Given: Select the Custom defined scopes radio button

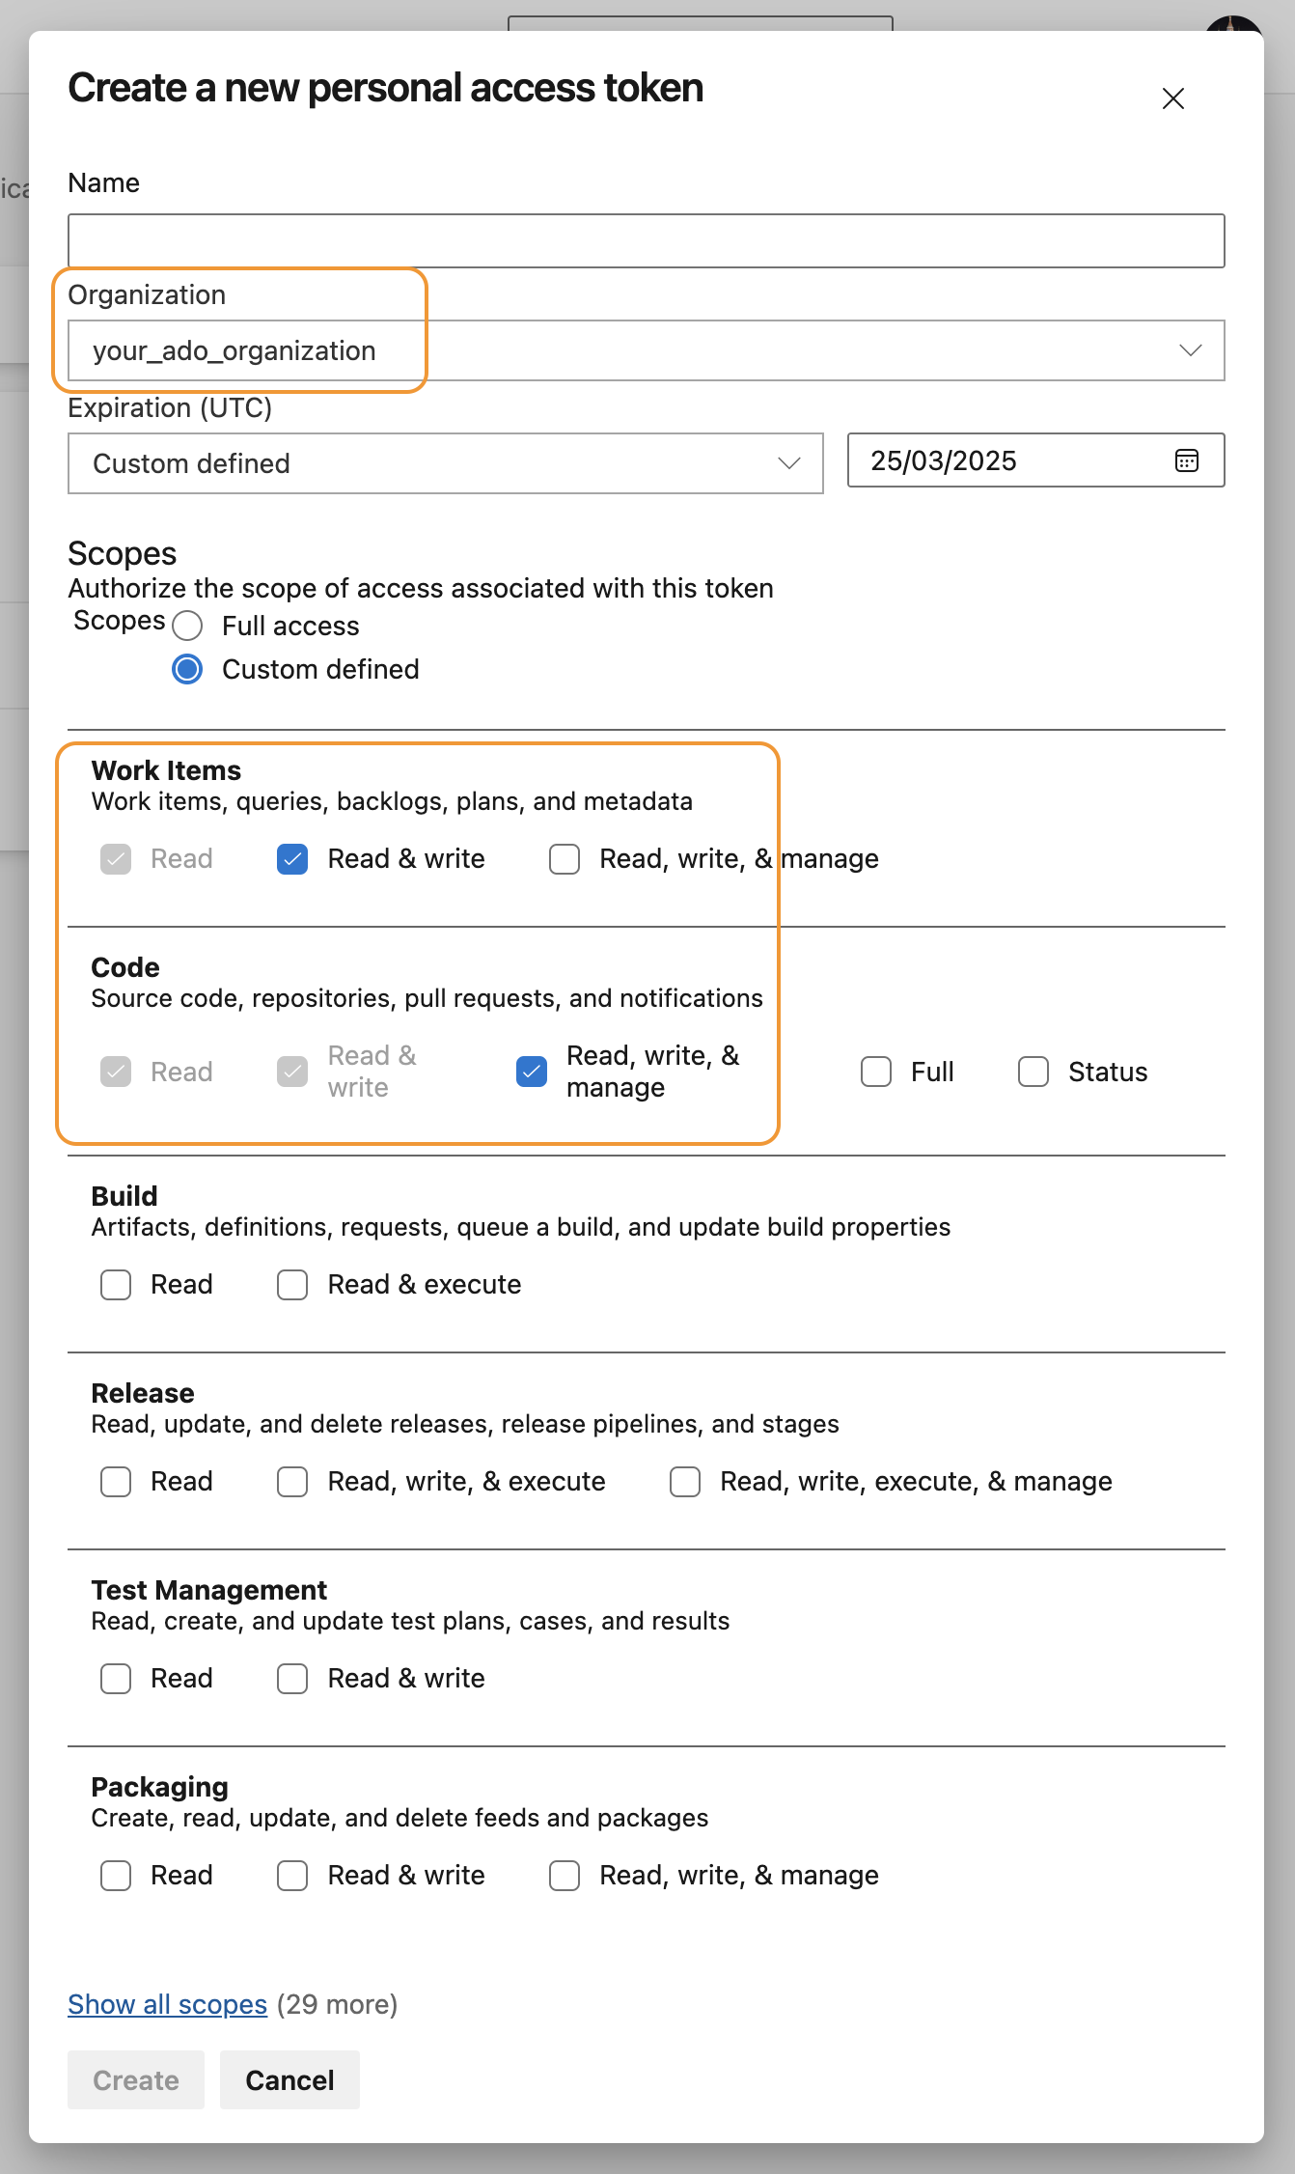Looking at the screenshot, I should pyautogui.click(x=187, y=669).
